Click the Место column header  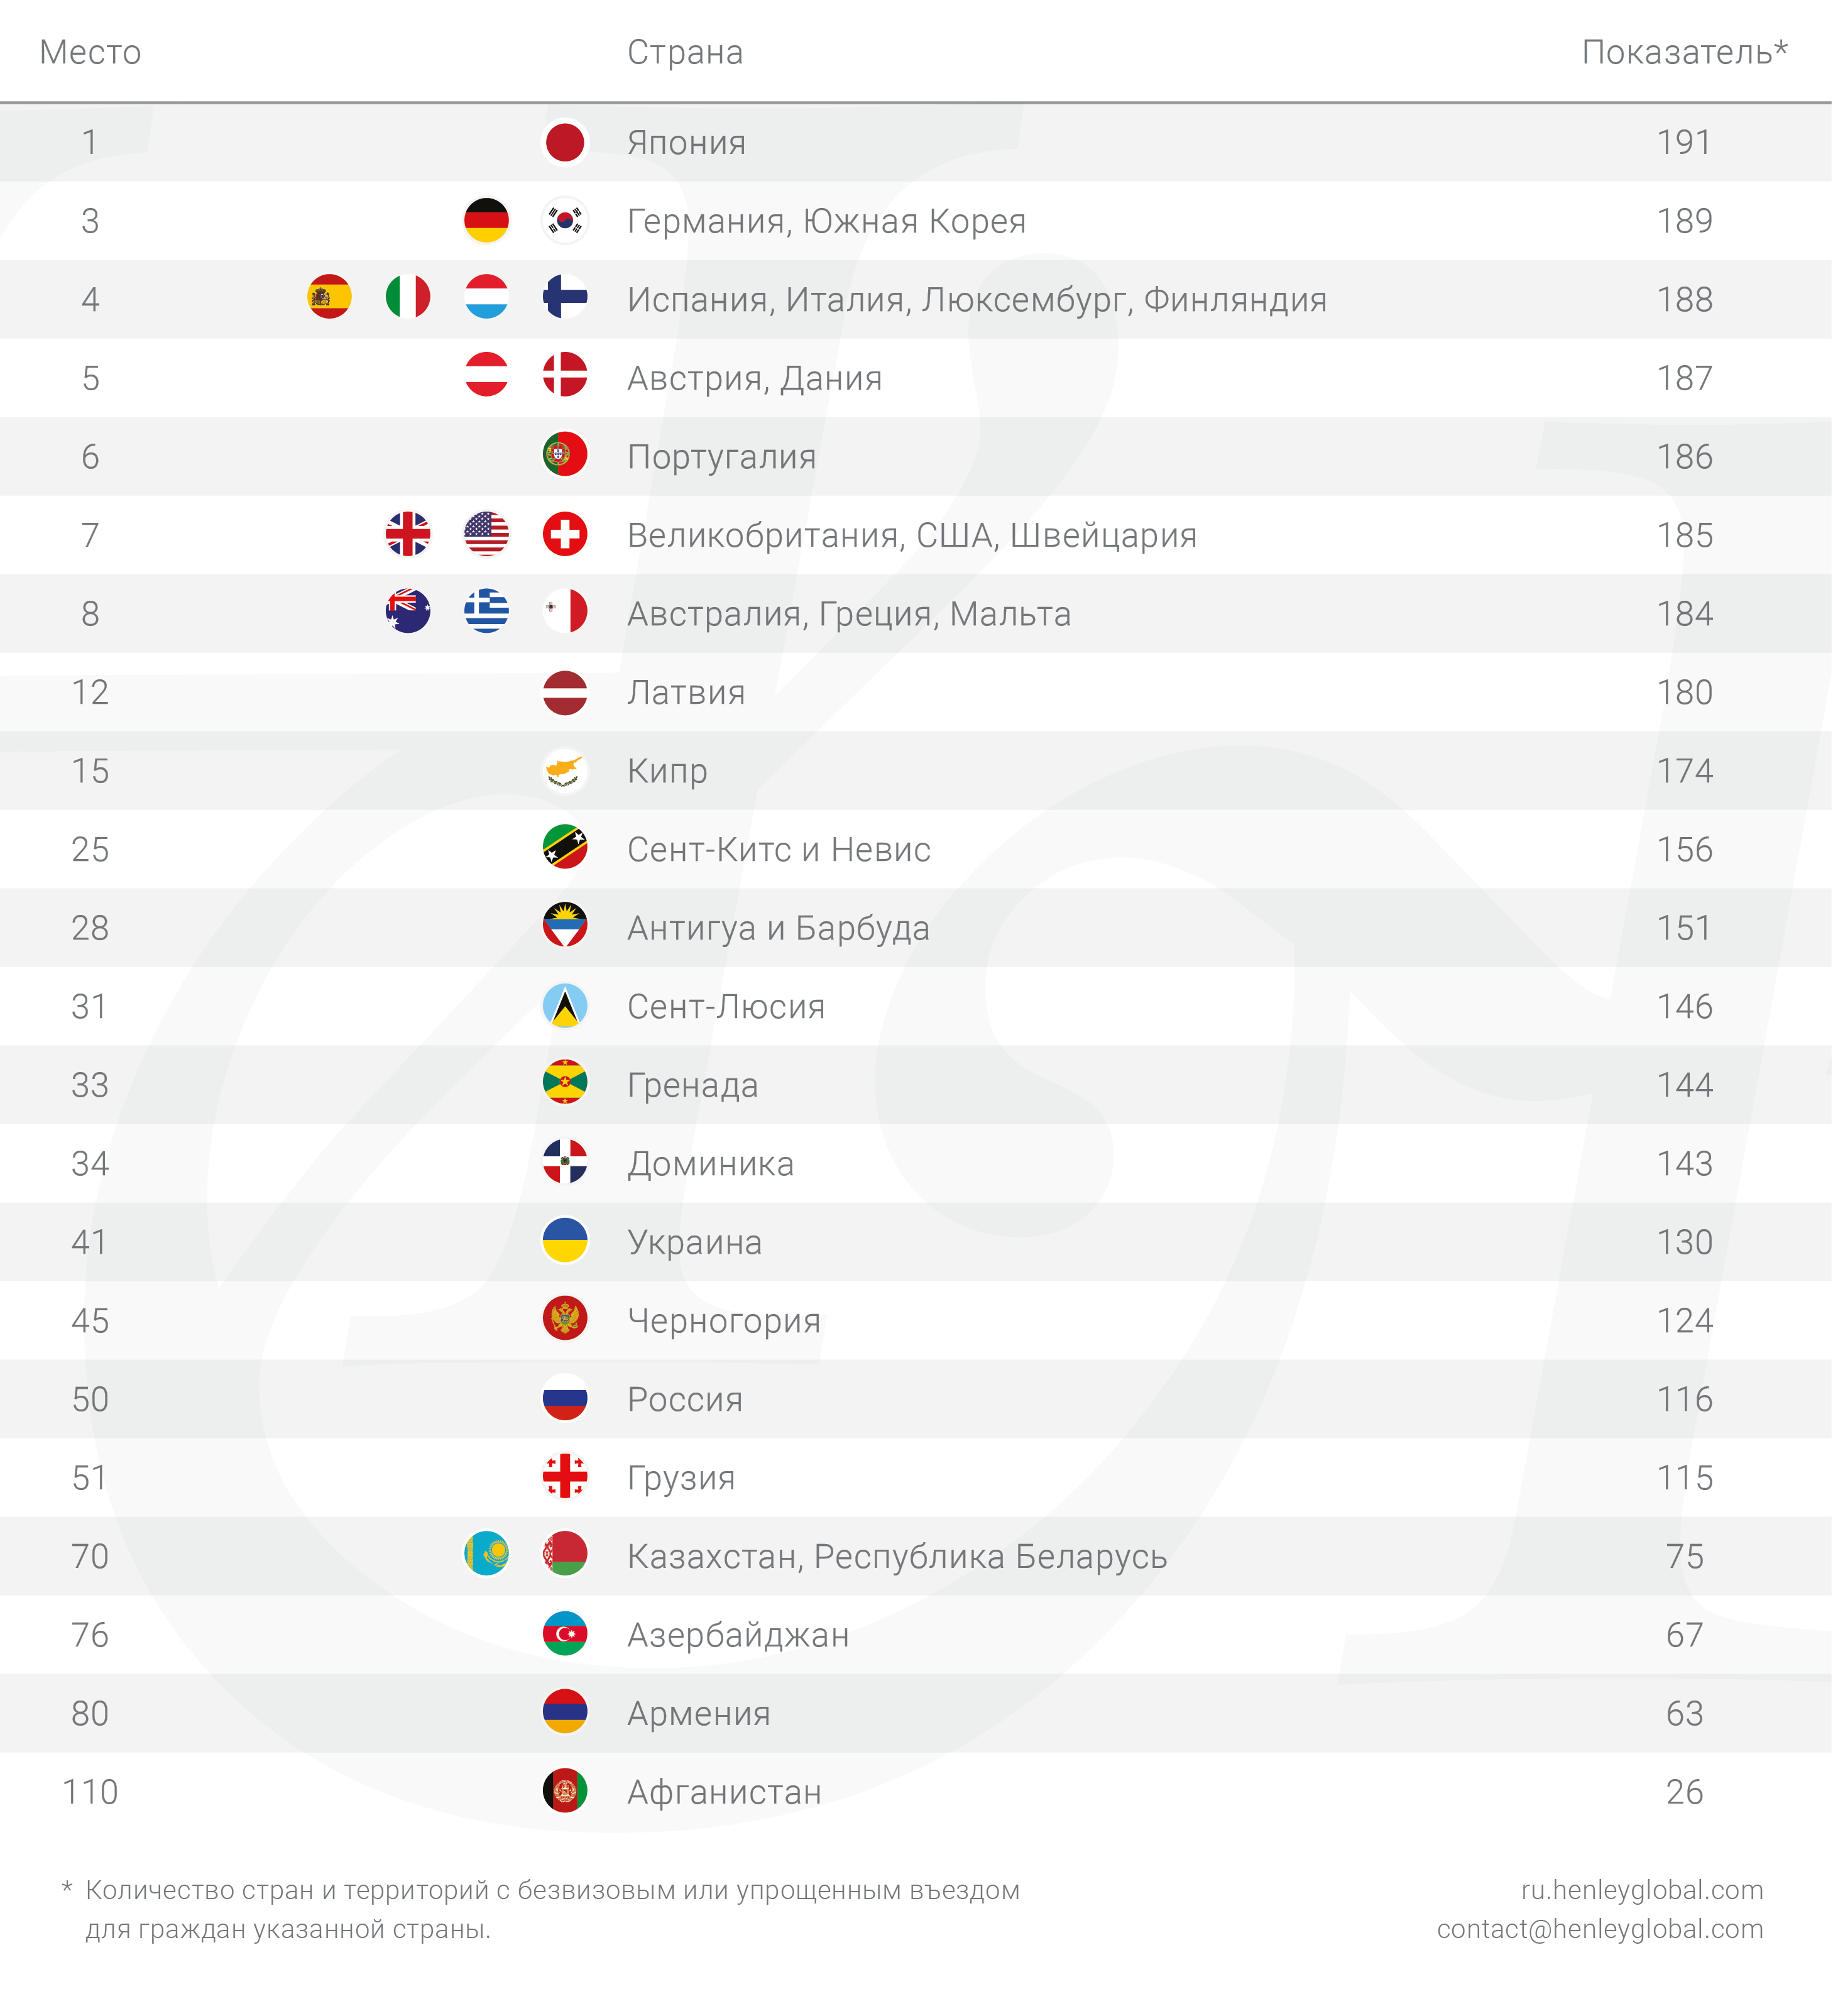pyautogui.click(x=90, y=52)
